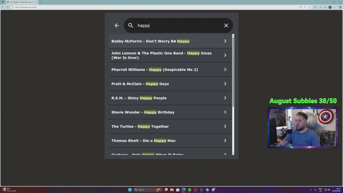Screen dimensions: 343x193
Task: Open chevron for Stevie Wonder Happy Birthday
Action: click(x=225, y=112)
